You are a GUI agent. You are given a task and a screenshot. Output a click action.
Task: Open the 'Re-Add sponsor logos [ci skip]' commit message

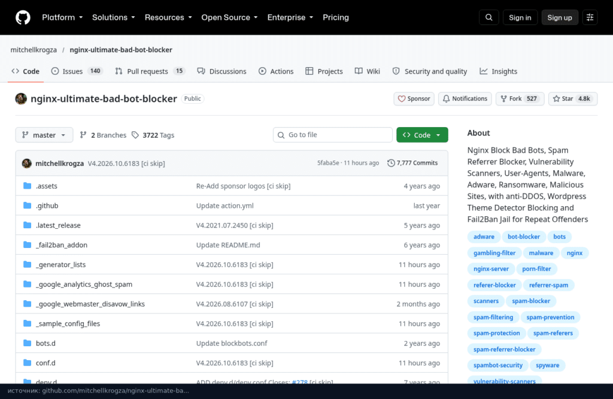click(243, 186)
